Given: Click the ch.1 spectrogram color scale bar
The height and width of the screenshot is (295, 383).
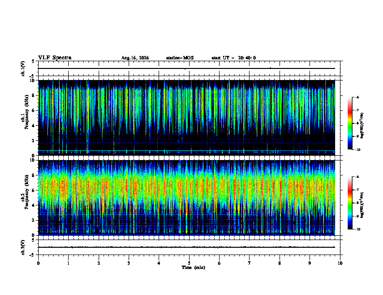Looking at the screenshot, I should 350,123.
